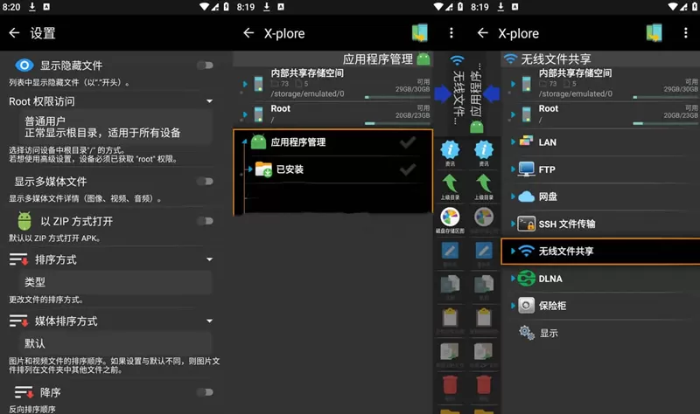
Task: Tap /storage/emulated/0 path in middle screen
Action: pyautogui.click(x=307, y=93)
